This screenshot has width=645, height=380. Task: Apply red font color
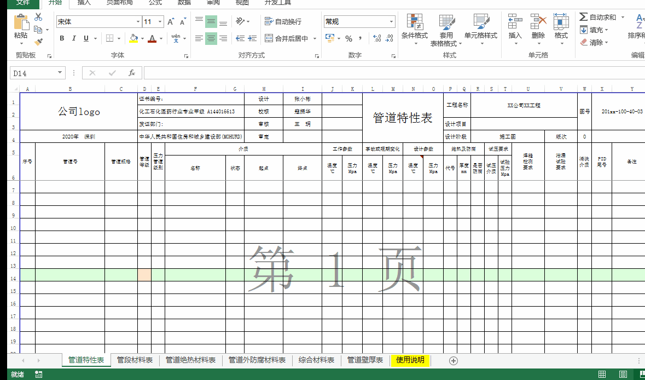(152, 38)
